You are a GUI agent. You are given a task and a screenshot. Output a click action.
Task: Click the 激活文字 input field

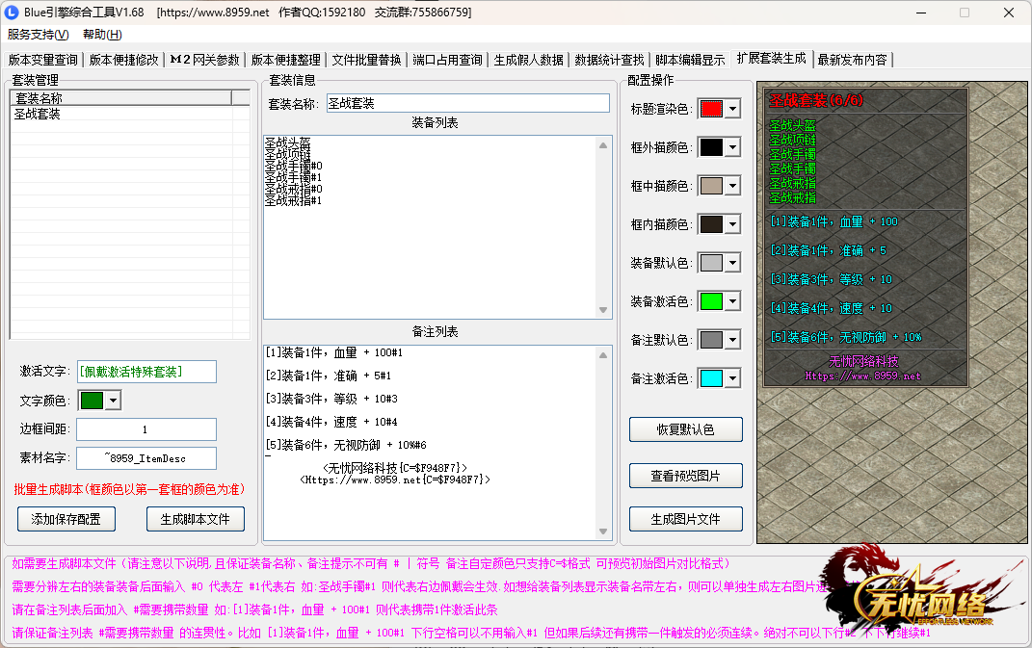click(146, 372)
